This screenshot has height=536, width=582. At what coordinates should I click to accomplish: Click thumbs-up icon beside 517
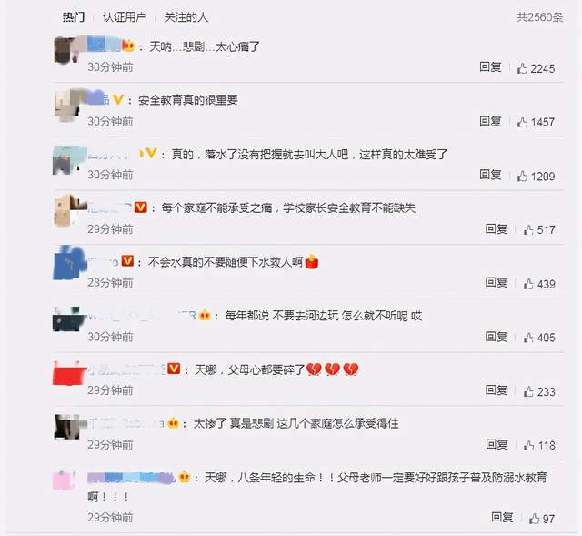click(x=528, y=230)
